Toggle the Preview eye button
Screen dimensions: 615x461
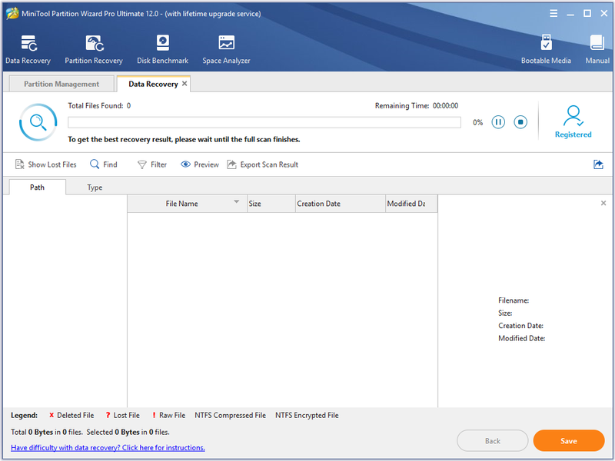pos(200,164)
